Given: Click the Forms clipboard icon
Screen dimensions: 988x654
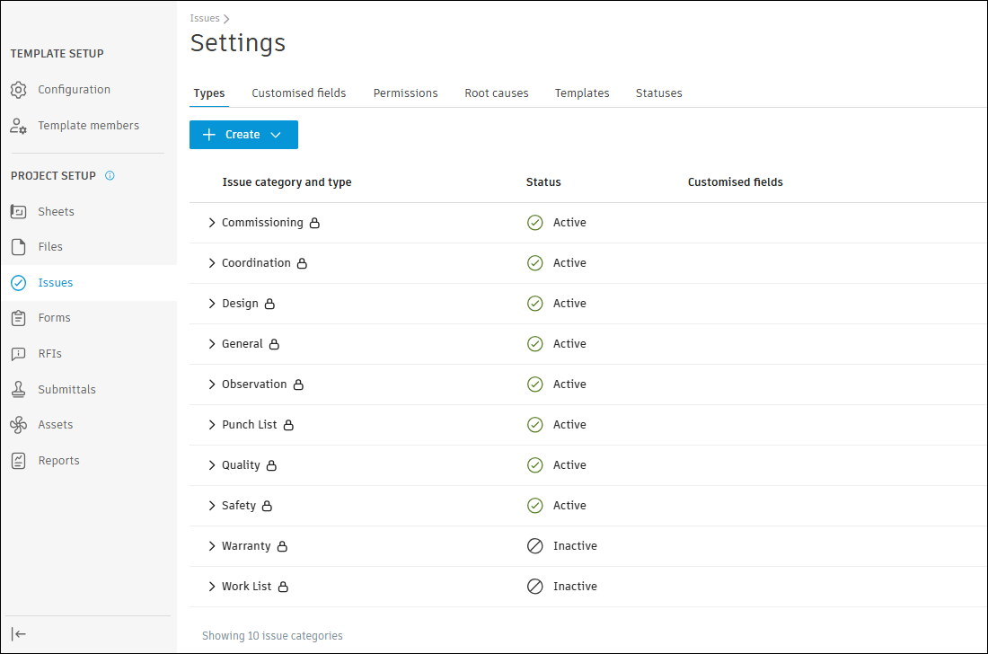Looking at the screenshot, I should click(19, 318).
